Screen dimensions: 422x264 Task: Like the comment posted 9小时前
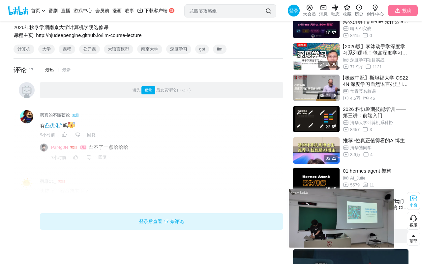point(64,135)
